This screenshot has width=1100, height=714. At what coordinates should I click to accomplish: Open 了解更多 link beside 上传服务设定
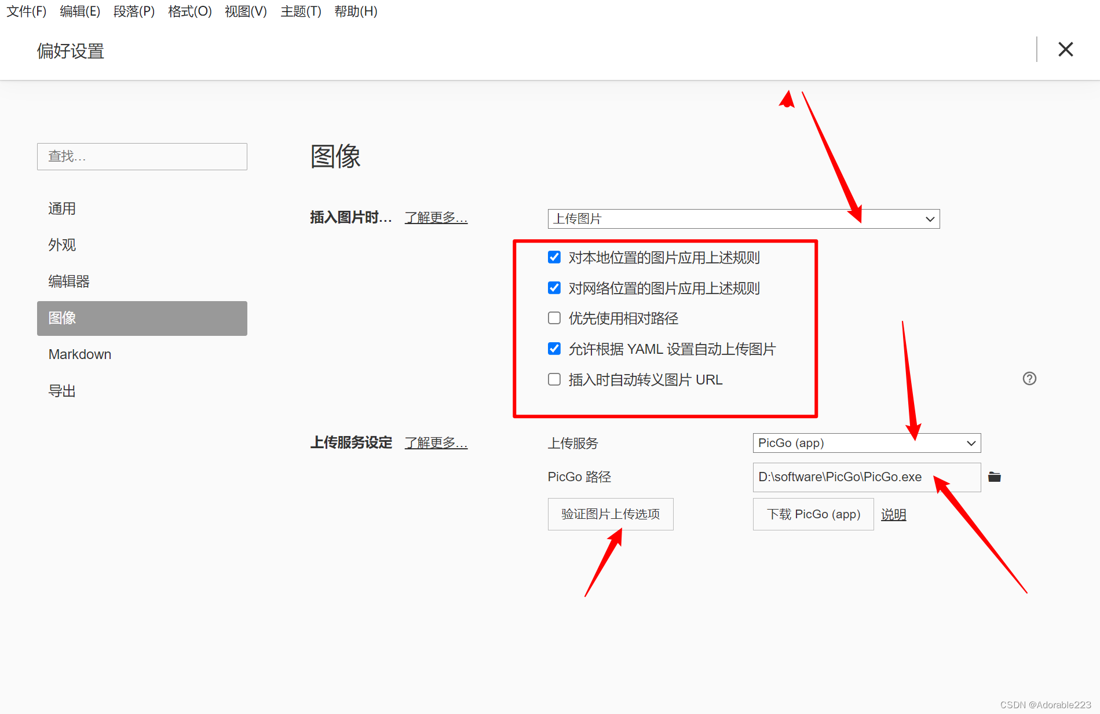tap(436, 443)
